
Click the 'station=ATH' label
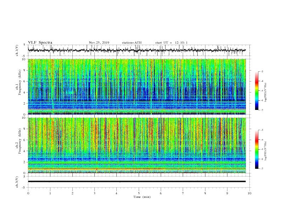[x=132, y=43]
